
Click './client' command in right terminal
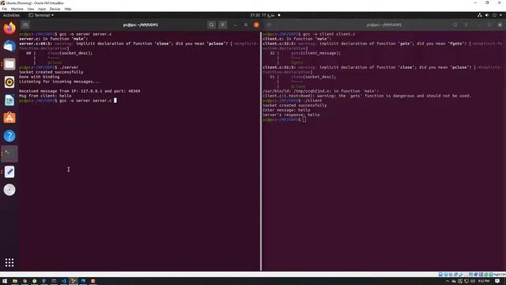tap(312, 101)
